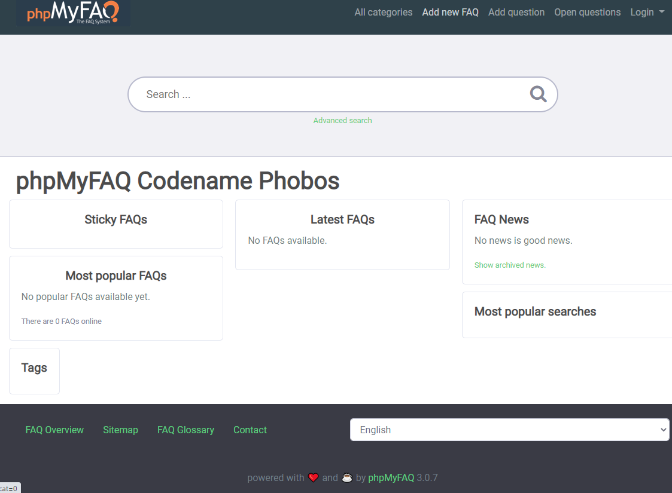Click 'No news is good news.' text
The width and height of the screenshot is (672, 493).
coord(523,240)
